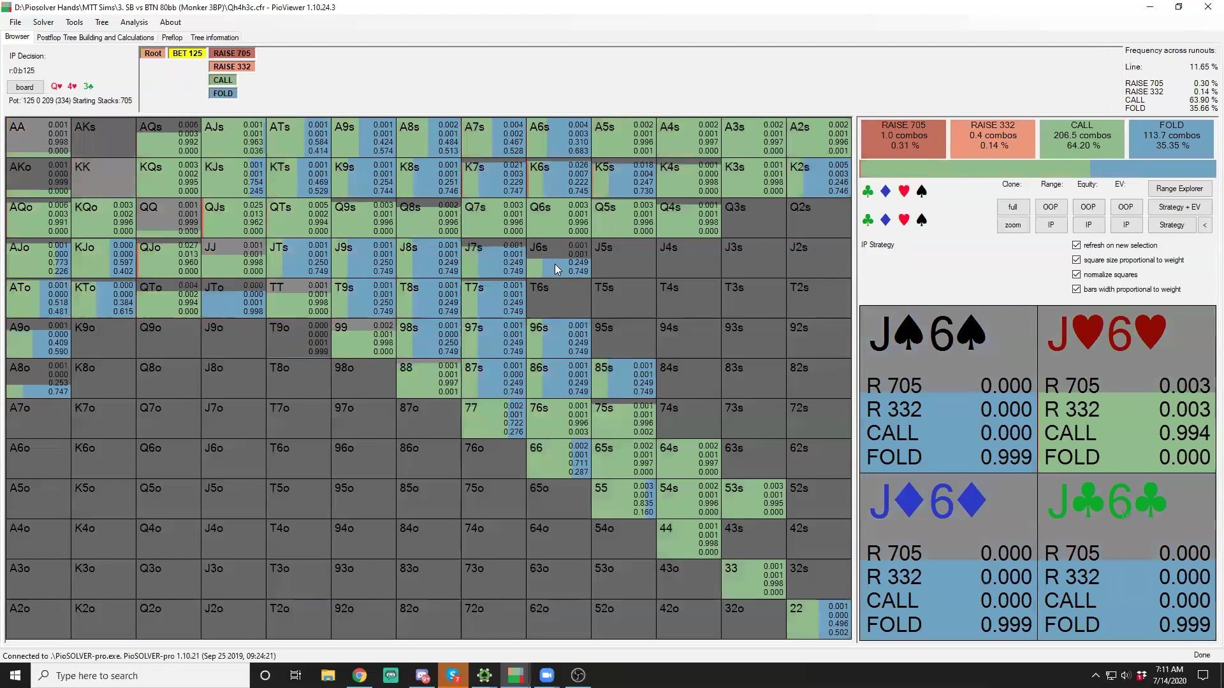Collapse panel with the < button

(x=1204, y=225)
